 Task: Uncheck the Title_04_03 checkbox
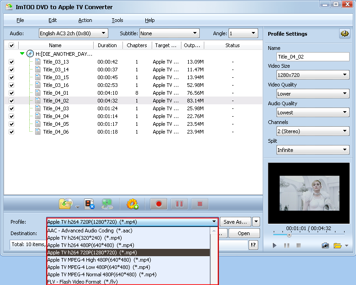click(x=11, y=108)
